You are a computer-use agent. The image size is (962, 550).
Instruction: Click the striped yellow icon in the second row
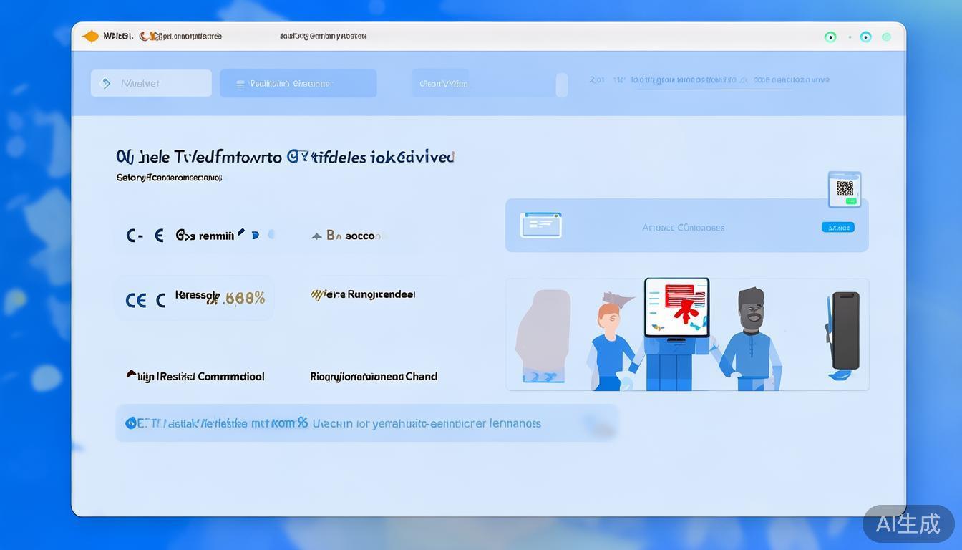(x=318, y=294)
